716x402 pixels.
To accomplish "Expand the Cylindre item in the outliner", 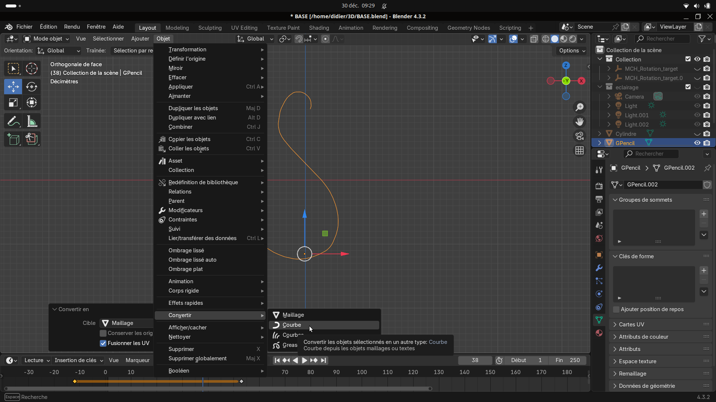I will coord(600,134).
